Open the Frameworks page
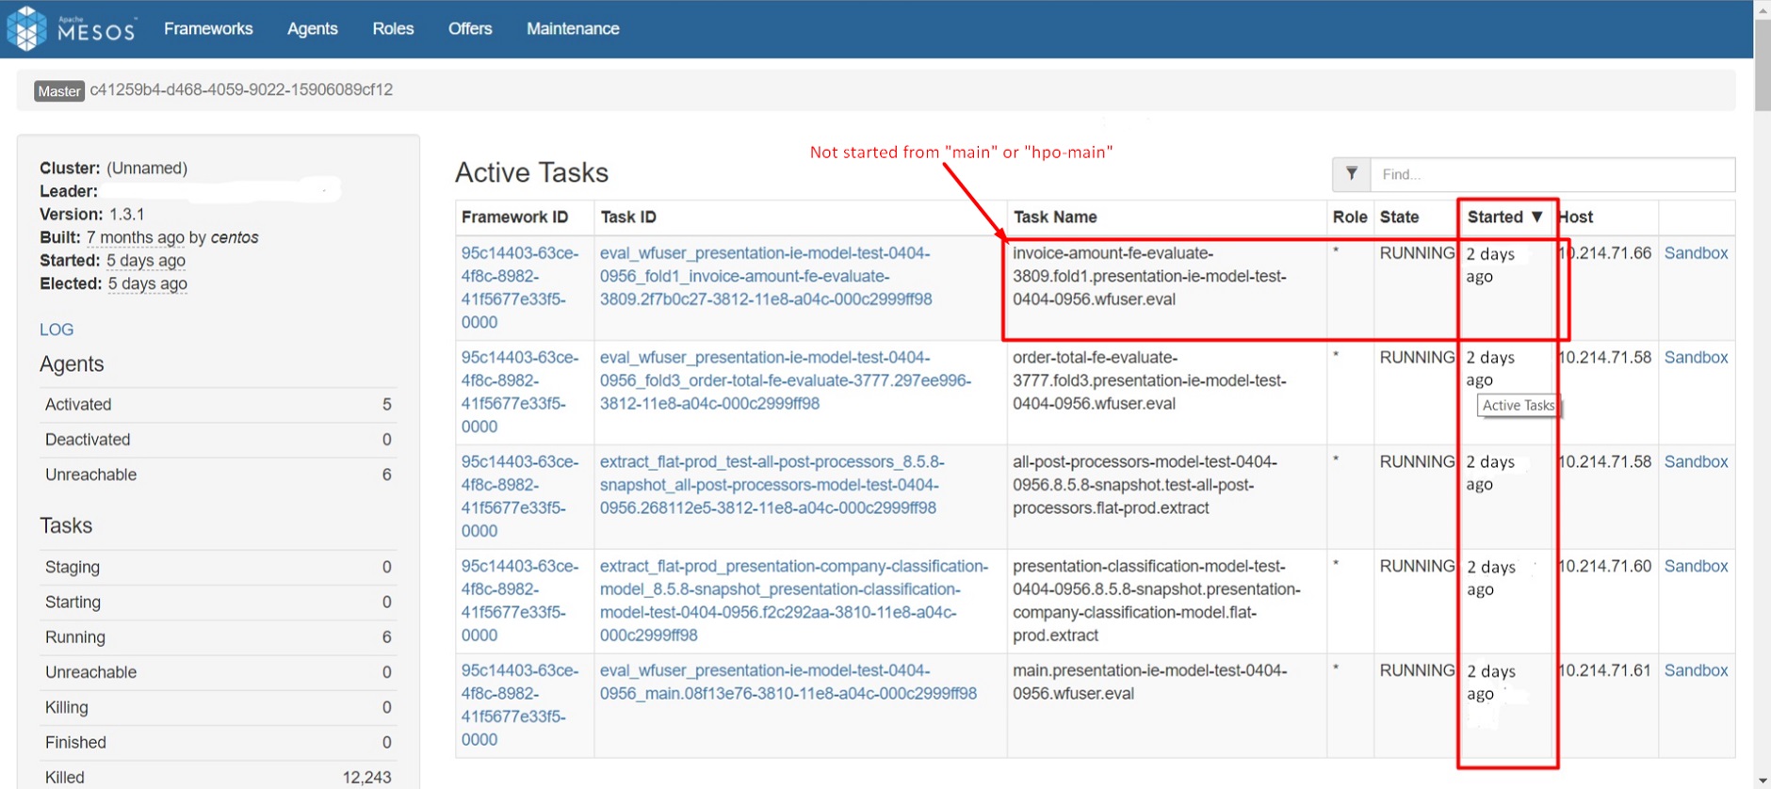This screenshot has height=789, width=1771. pyautogui.click(x=208, y=28)
